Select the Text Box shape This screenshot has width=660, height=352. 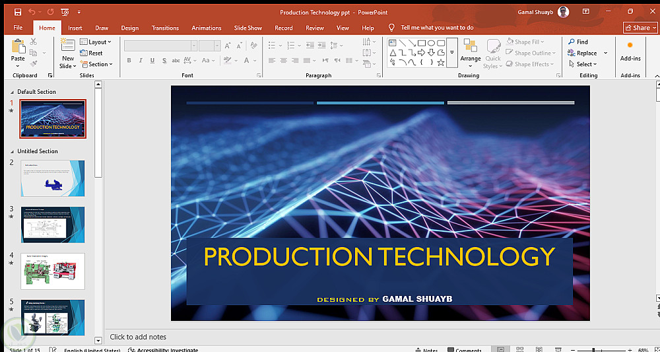coord(392,43)
